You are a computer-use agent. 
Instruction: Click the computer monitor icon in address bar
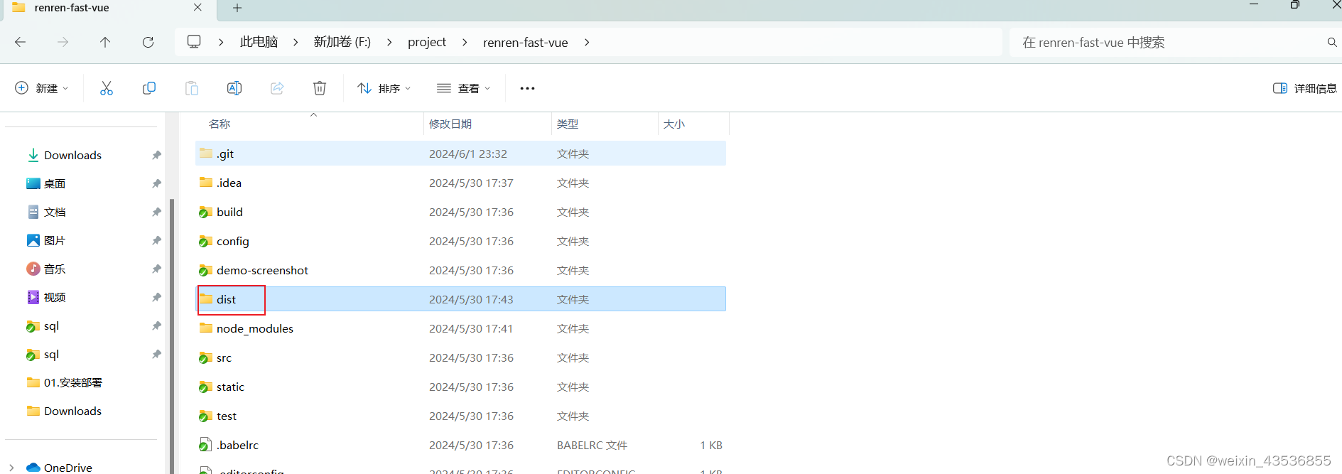pyautogui.click(x=194, y=42)
